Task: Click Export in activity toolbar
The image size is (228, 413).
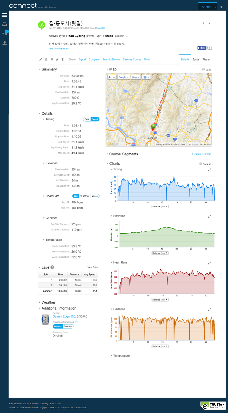Action: pos(82,59)
